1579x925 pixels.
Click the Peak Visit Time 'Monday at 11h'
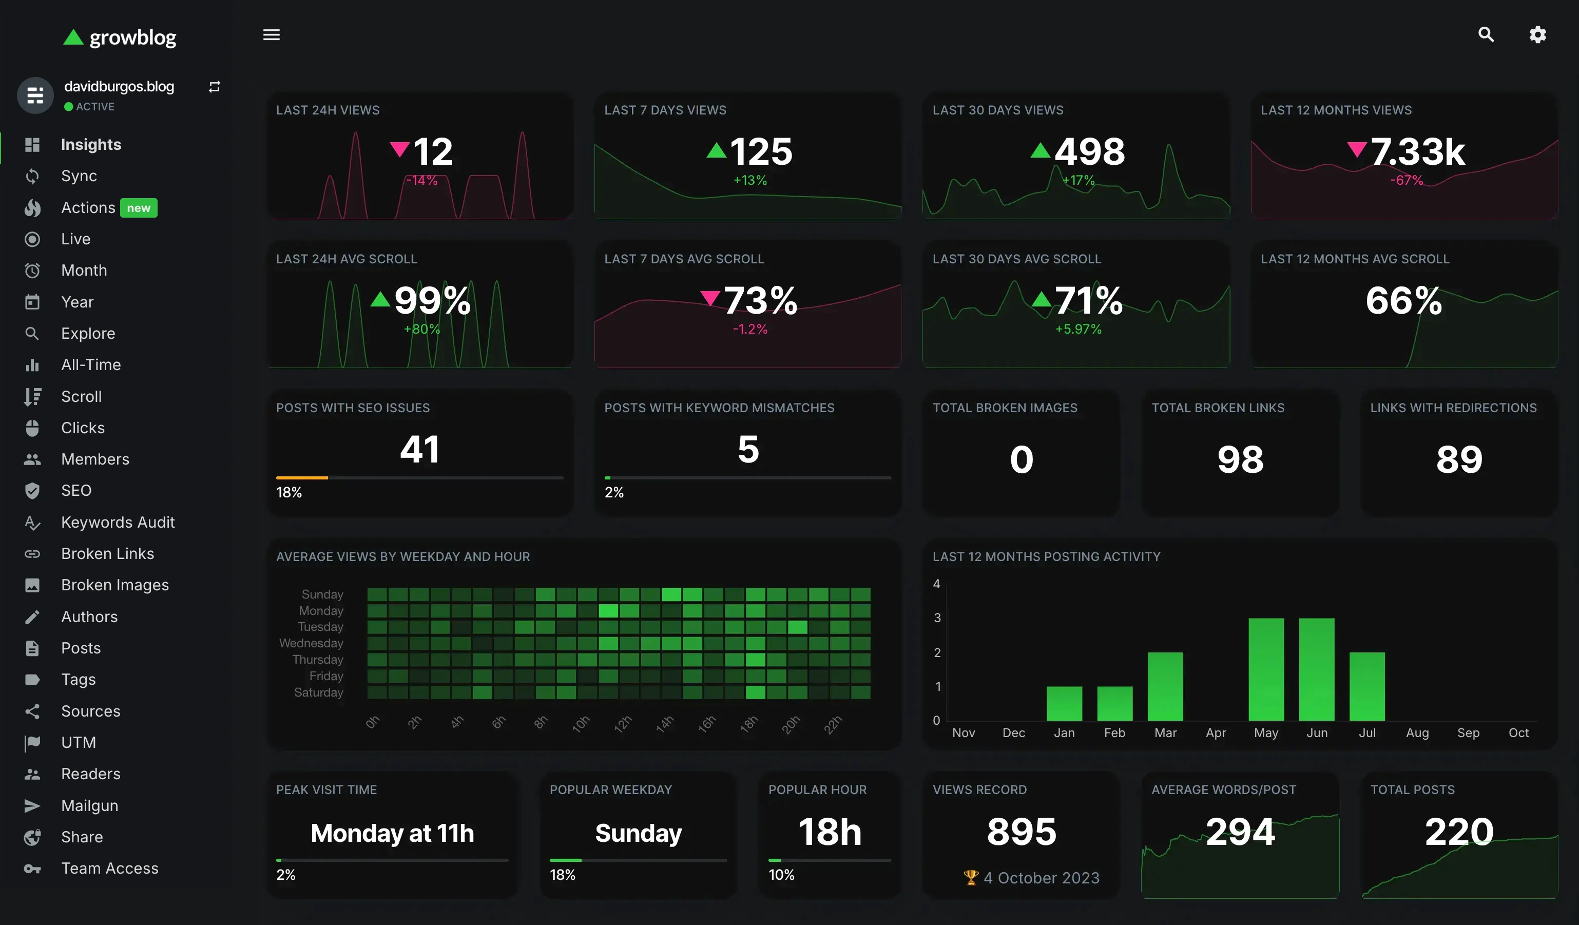tap(392, 833)
